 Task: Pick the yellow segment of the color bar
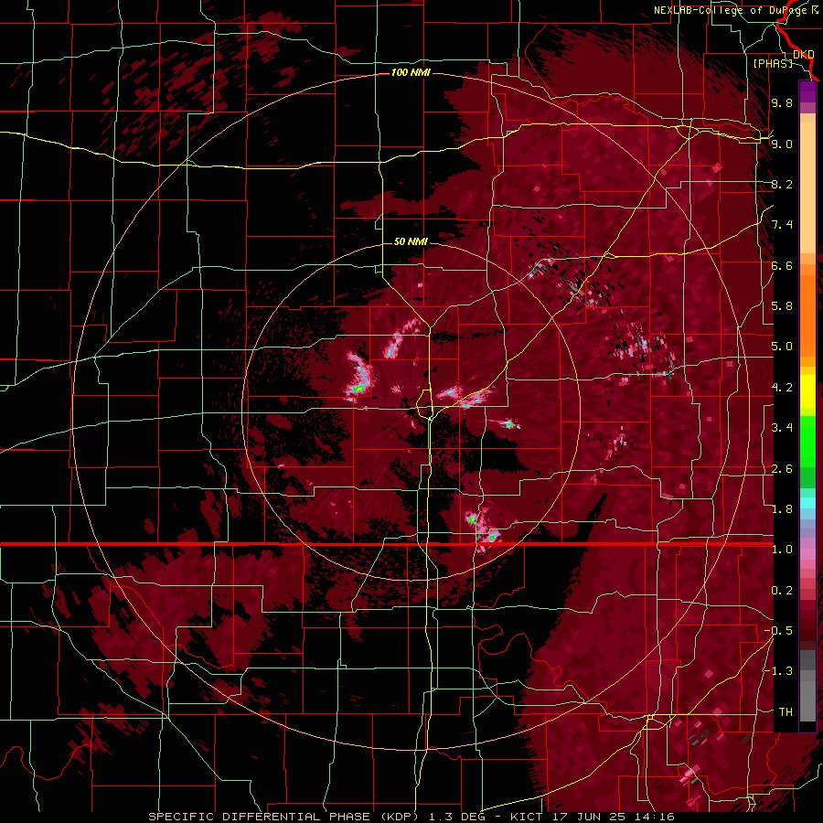pos(807,391)
